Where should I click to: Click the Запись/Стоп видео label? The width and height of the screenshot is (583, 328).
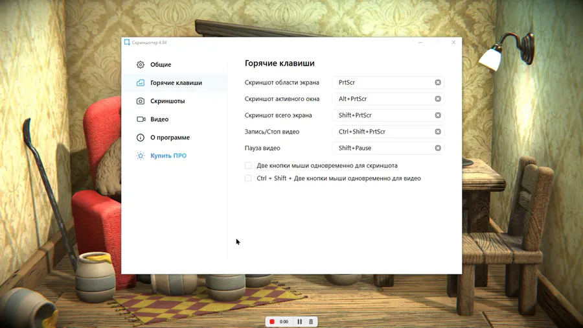point(272,132)
